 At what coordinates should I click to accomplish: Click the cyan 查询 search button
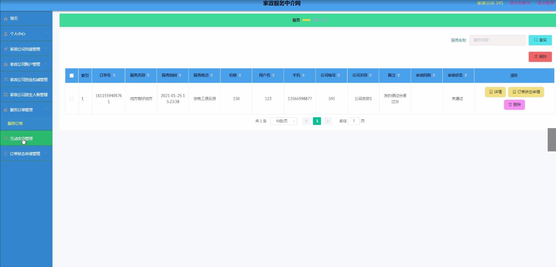[x=540, y=40]
